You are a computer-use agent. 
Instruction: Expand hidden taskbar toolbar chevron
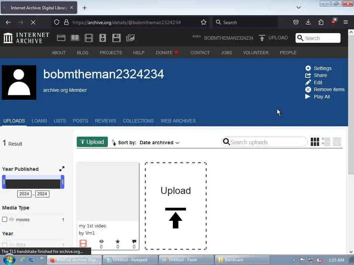point(41,258)
